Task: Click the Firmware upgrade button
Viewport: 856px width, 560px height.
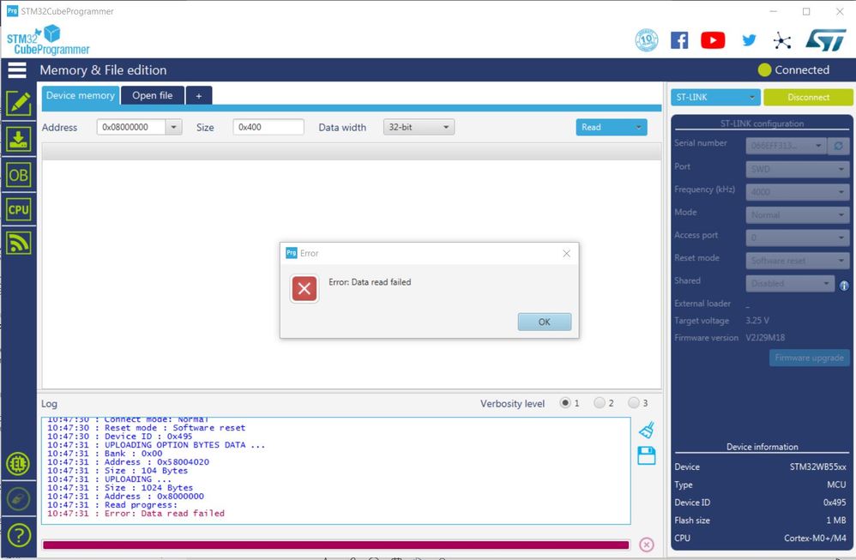Action: [809, 358]
